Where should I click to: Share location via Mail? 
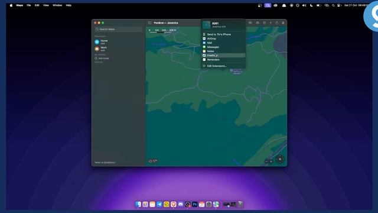[x=223, y=43]
